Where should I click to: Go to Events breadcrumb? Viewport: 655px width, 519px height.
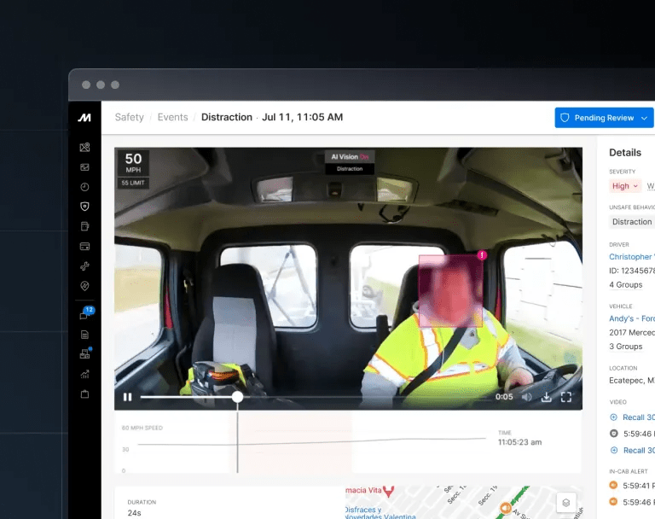point(172,117)
